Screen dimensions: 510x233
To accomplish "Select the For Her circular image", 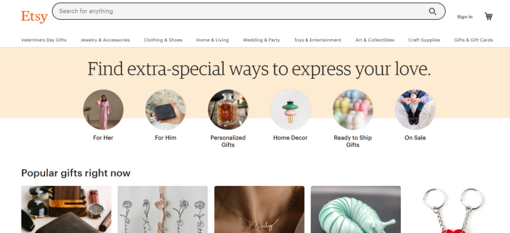I will point(103,110).
